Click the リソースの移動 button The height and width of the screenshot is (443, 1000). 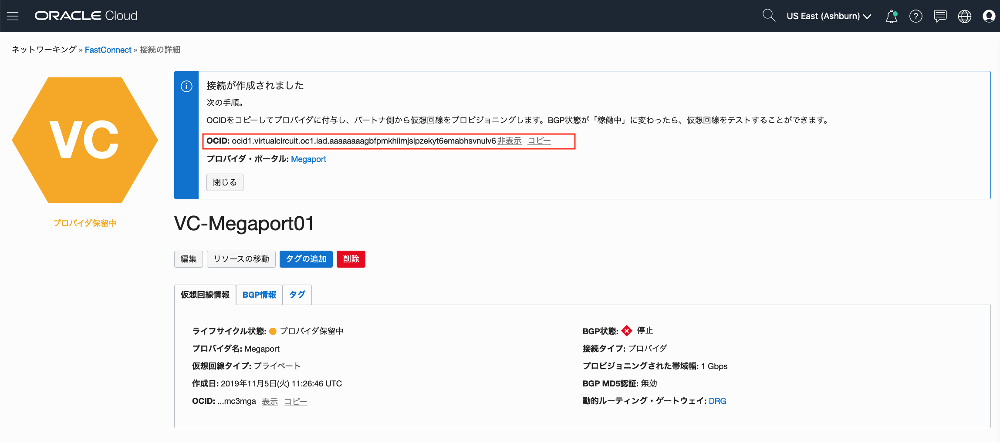[241, 259]
